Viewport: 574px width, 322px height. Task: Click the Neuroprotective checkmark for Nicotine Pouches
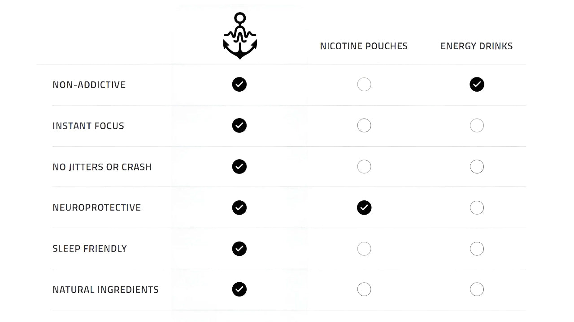[x=364, y=208]
